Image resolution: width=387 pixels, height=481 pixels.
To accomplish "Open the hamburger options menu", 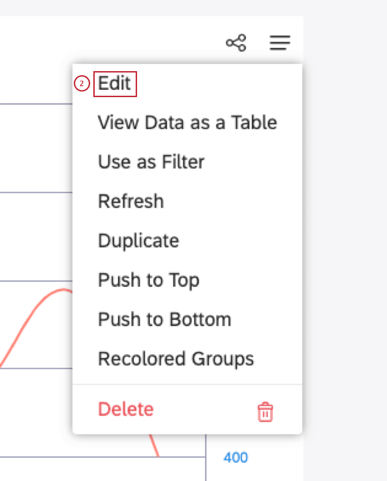I will (x=280, y=43).
